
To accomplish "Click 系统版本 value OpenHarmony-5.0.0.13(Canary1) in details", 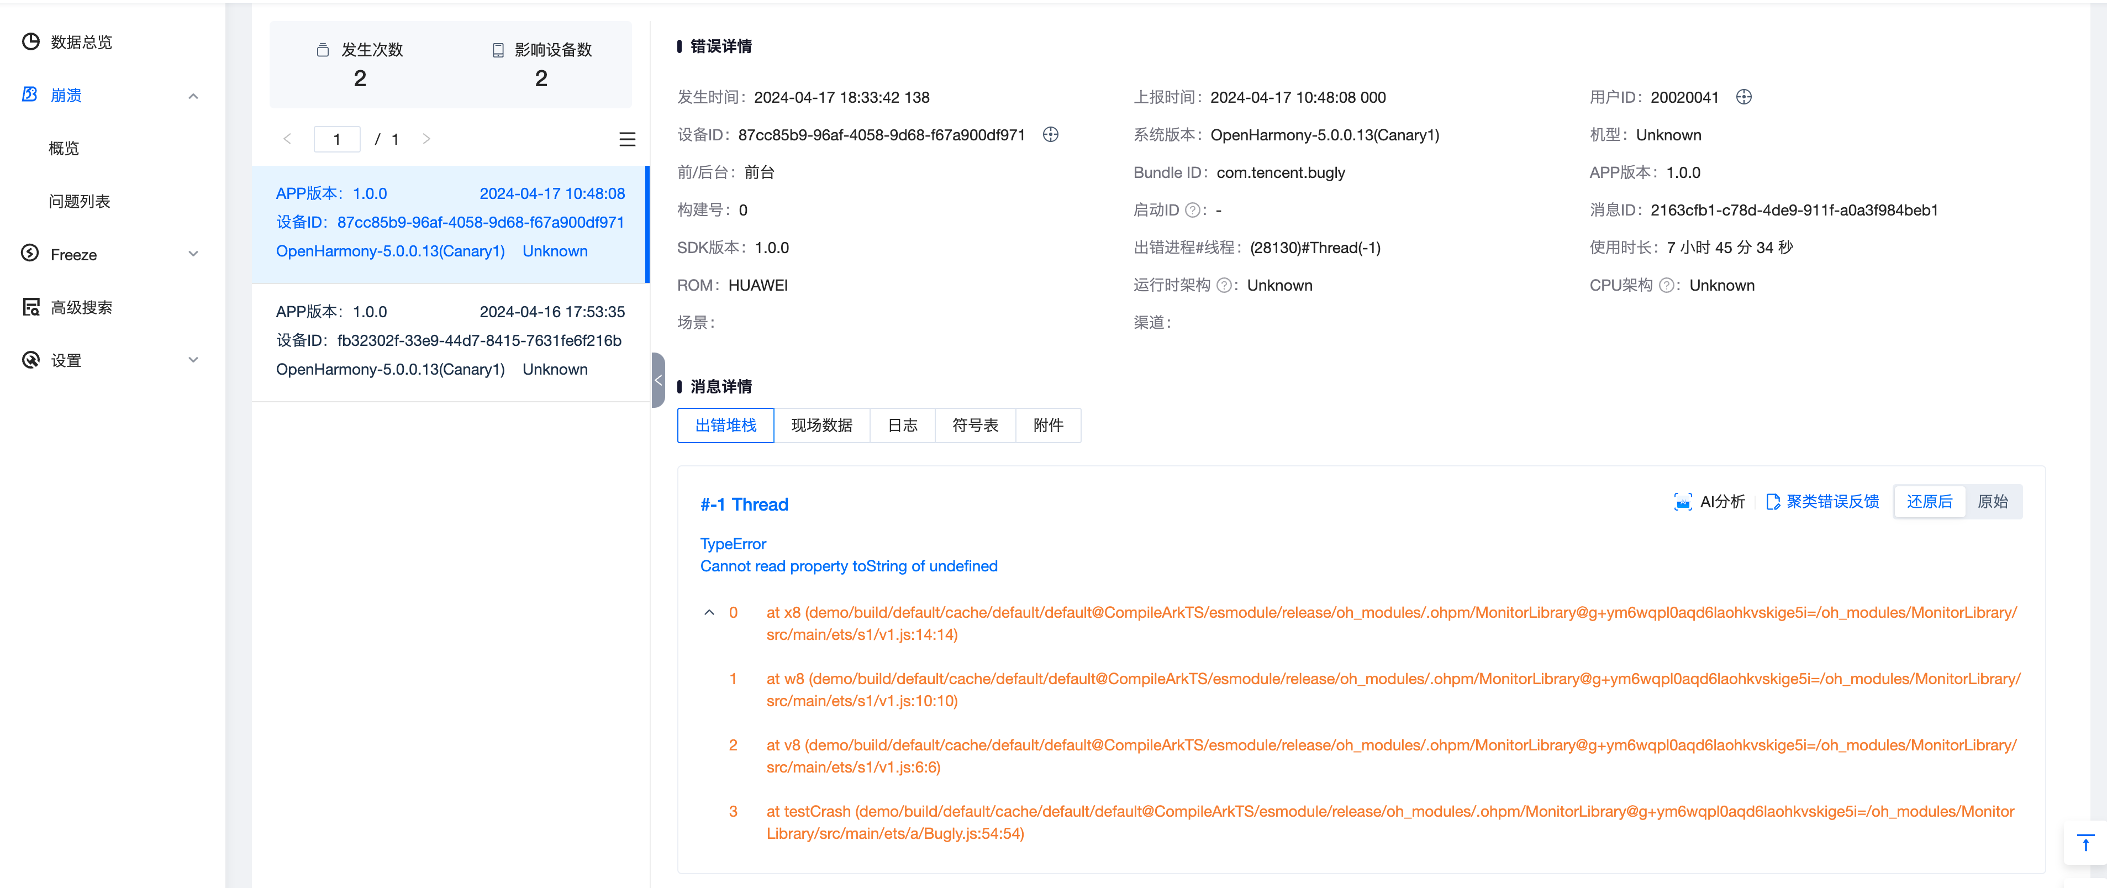I will point(1324,135).
